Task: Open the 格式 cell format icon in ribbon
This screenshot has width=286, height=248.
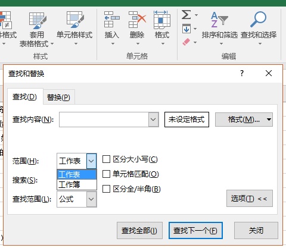Action: tap(162, 20)
